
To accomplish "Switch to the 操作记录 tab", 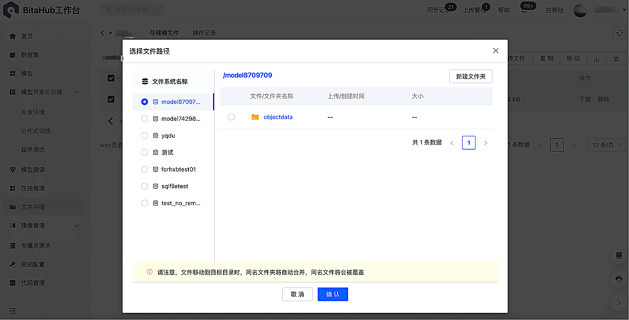I will [204, 33].
